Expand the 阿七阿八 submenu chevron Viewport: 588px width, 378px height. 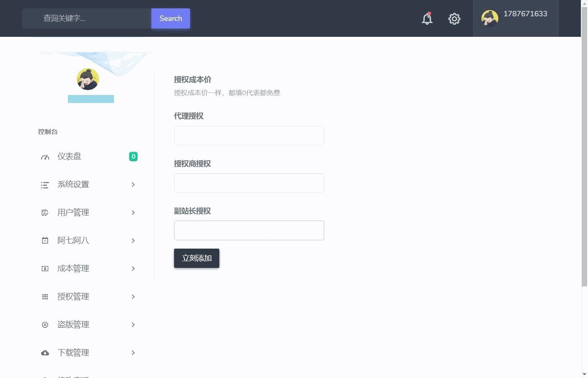tap(133, 241)
